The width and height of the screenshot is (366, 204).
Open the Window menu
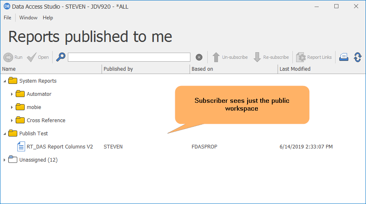point(28,18)
